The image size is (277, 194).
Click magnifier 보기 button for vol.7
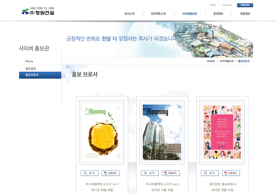(x=89, y=173)
